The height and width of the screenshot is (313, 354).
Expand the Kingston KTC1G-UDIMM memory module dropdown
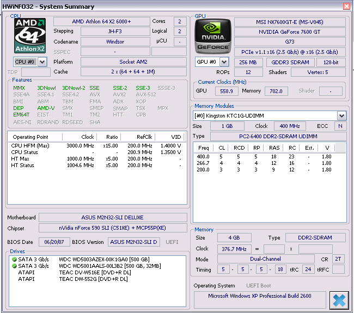click(x=341, y=116)
